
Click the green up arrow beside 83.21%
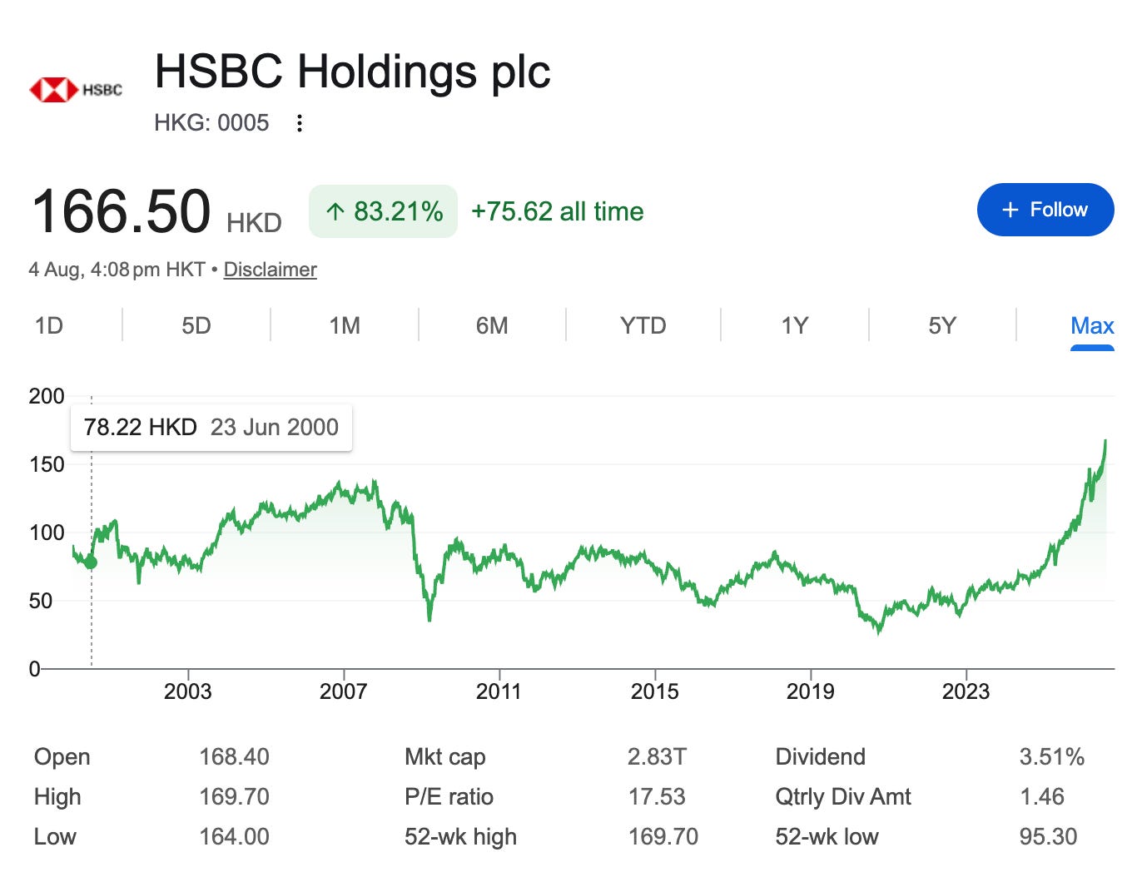[335, 211]
